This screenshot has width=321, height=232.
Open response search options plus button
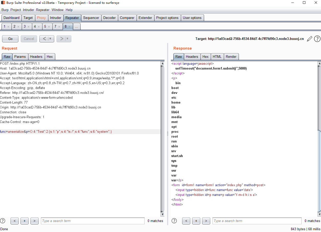[196, 221]
